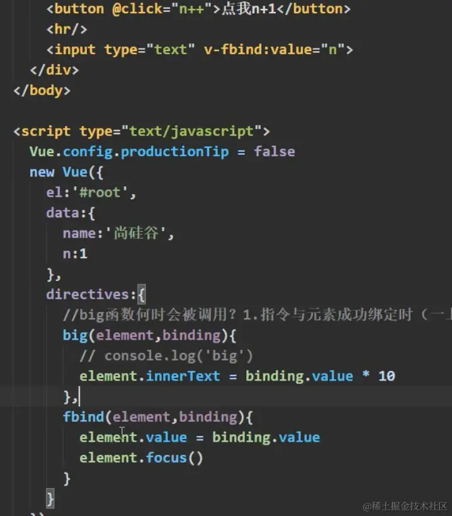Click the '尚硅谷' name string
This screenshot has width=452, height=516.
[x=136, y=233]
